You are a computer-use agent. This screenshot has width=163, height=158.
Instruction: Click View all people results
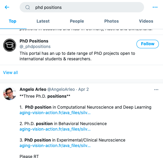10,73
